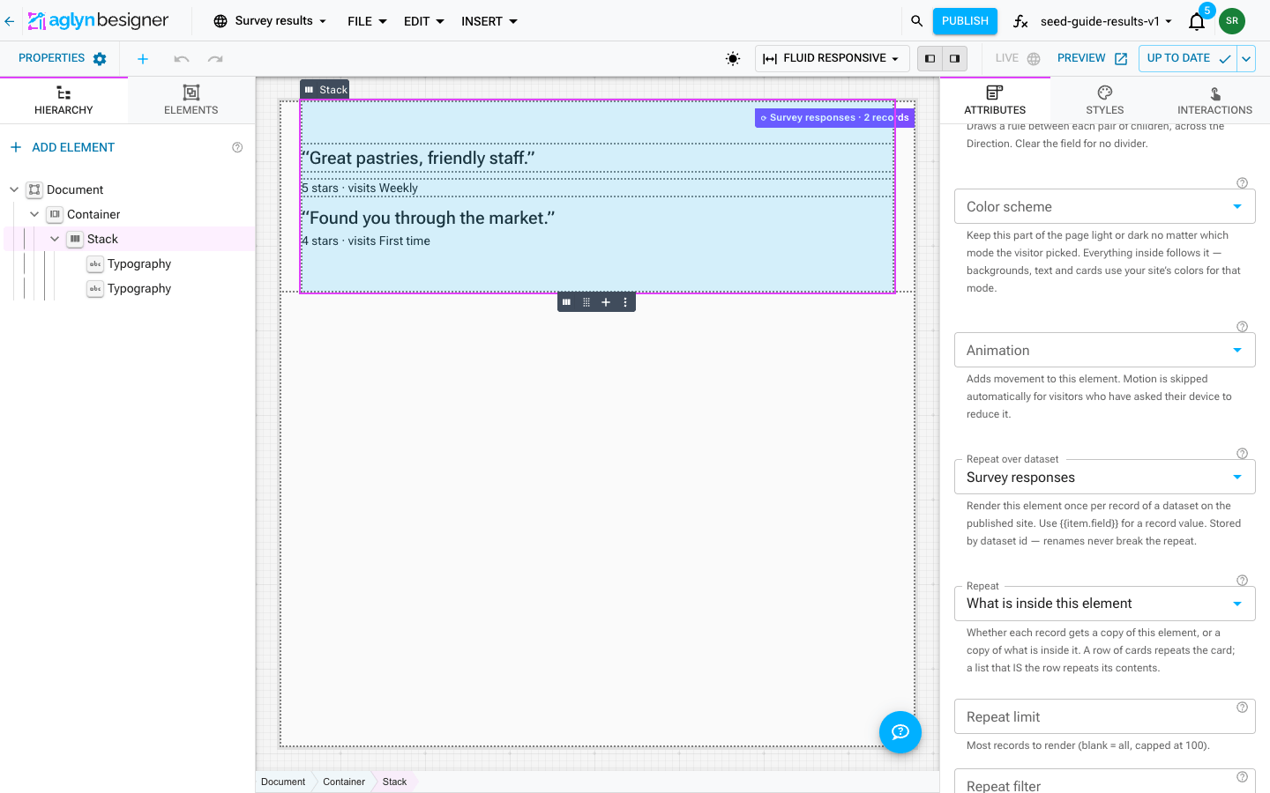Viewport: 1270px width, 793px height.
Task: Collapse the Stack tree node
Action: tap(55, 239)
